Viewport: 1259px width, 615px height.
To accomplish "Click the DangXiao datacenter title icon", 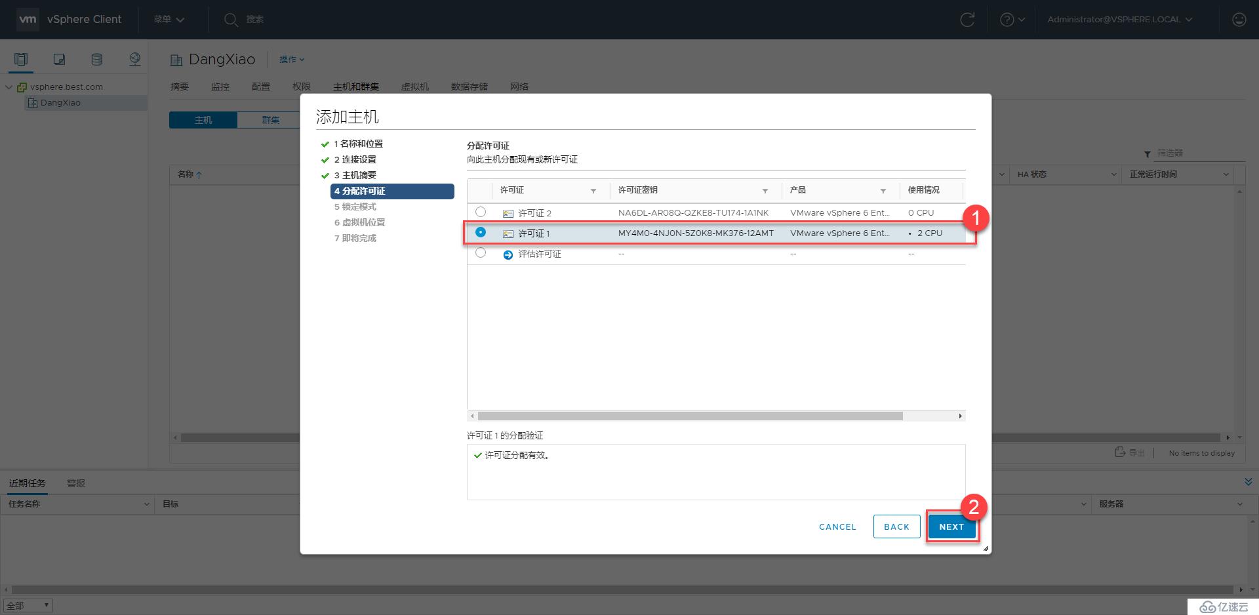I will tap(176, 60).
